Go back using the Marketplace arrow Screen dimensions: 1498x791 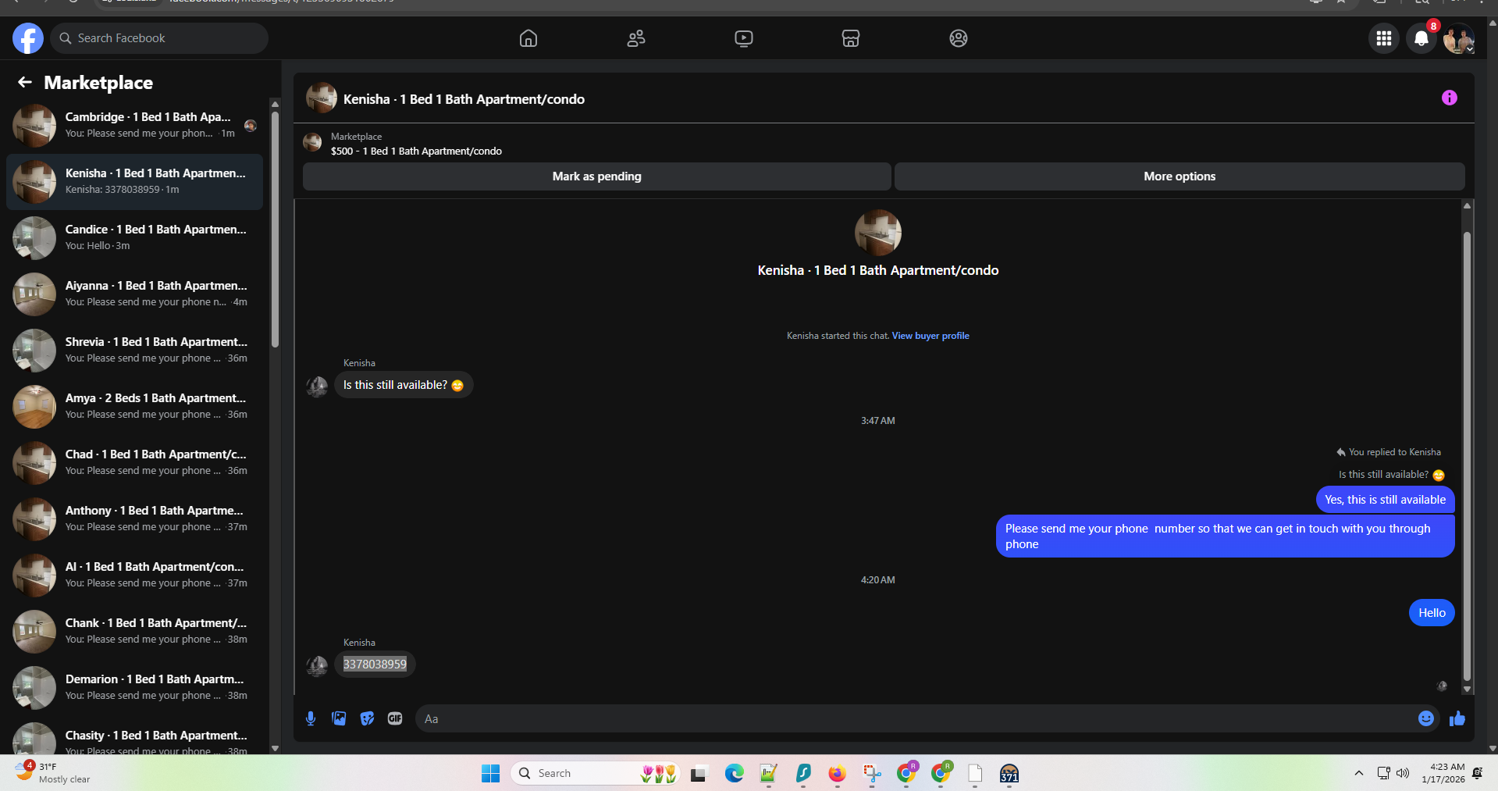(x=25, y=82)
